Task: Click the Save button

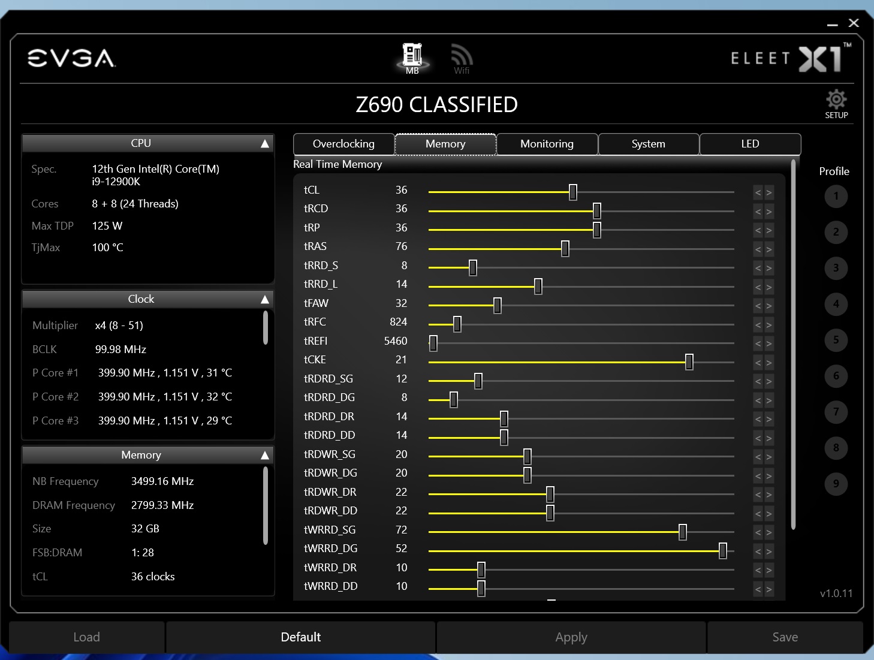Action: pos(785,637)
